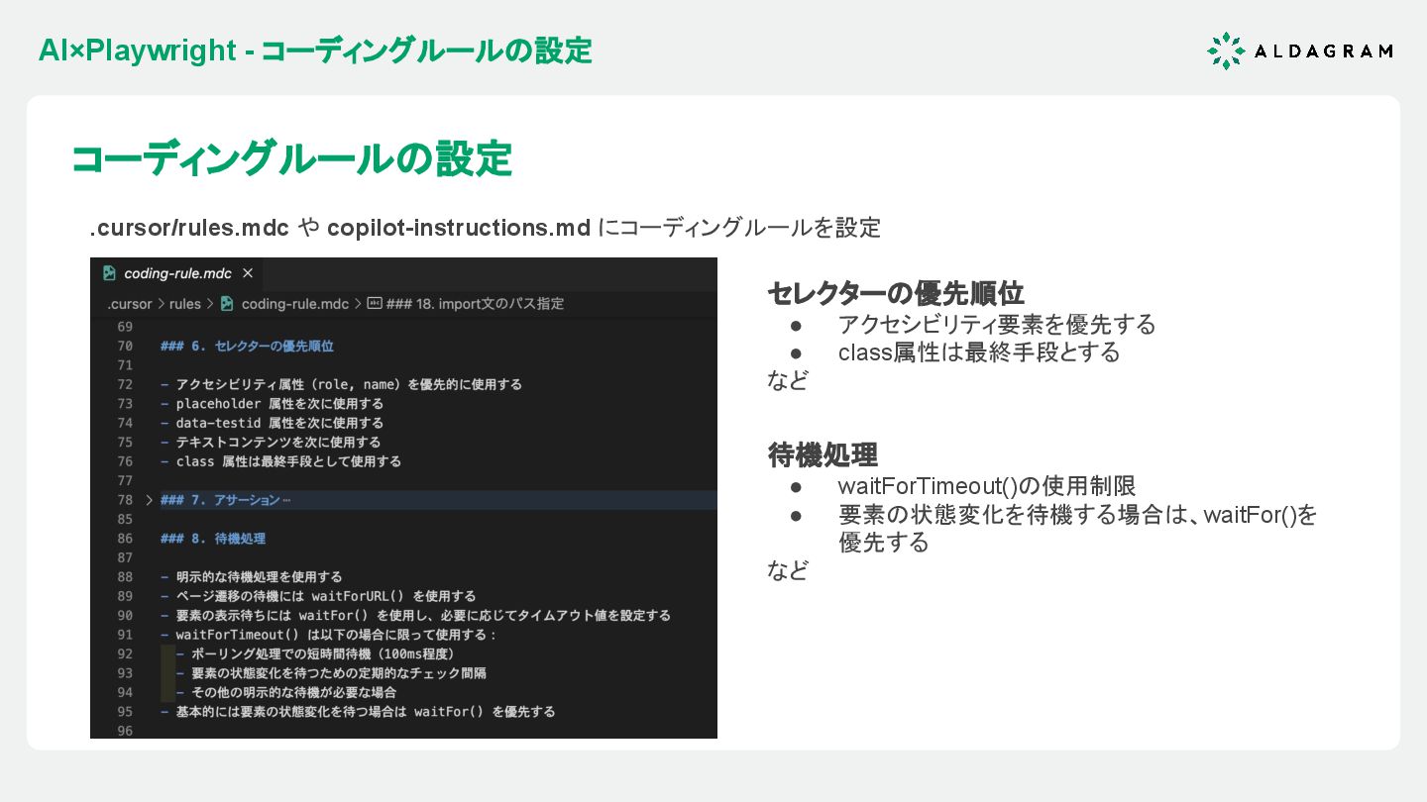Click line 'ポーリング処理での短時間待機 (100ms程度)'
1427x802 pixels.
315,653
